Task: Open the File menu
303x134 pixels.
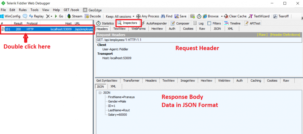Action: coord(3,10)
